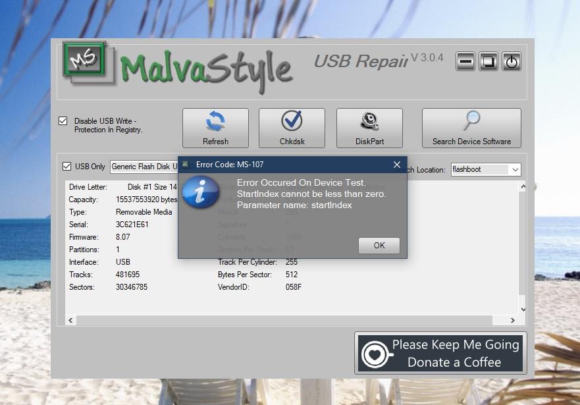Select tracks value 481695
Image resolution: width=580 pixels, height=405 pixels.
tap(128, 275)
